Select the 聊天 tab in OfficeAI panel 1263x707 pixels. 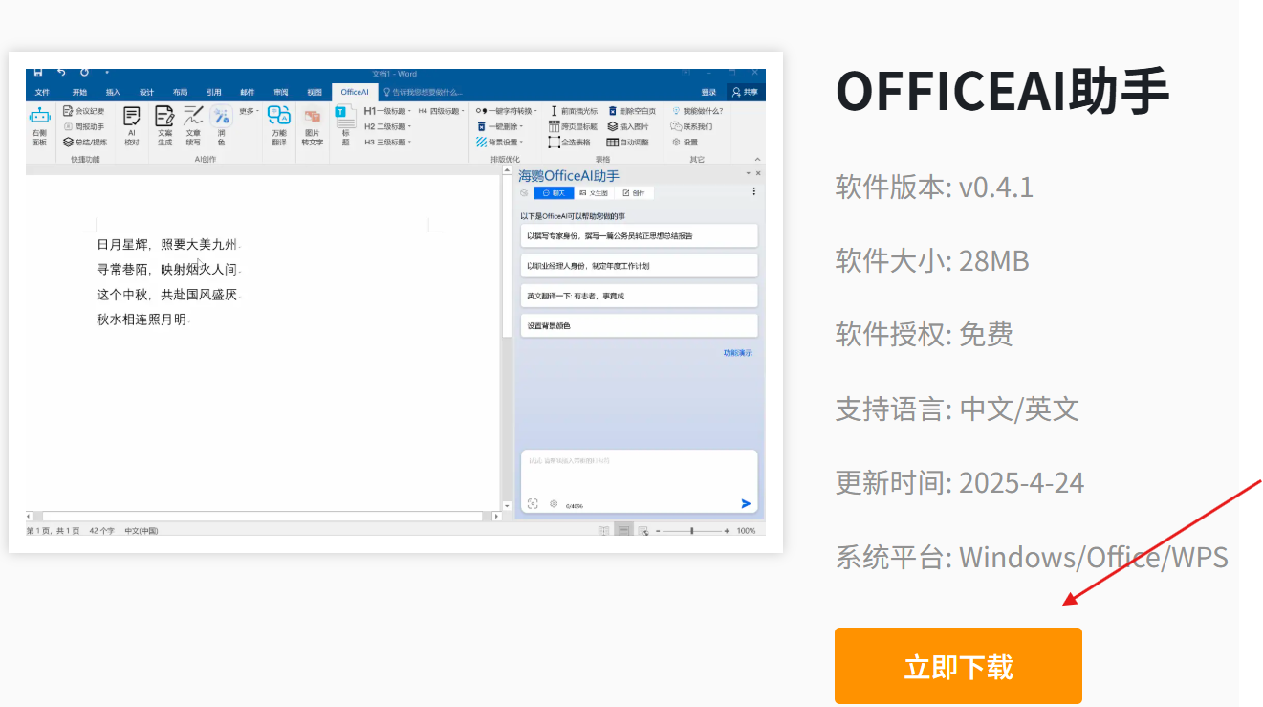[555, 192]
